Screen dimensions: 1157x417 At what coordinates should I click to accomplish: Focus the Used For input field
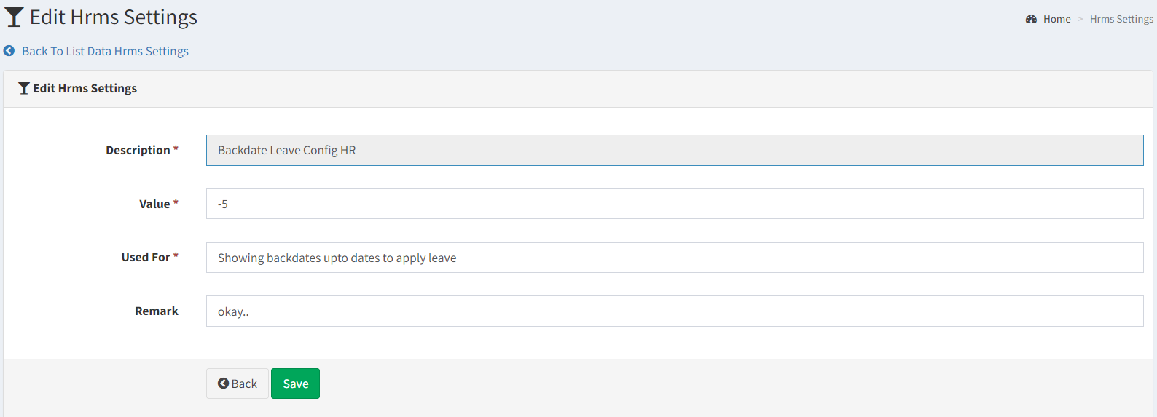coord(675,258)
